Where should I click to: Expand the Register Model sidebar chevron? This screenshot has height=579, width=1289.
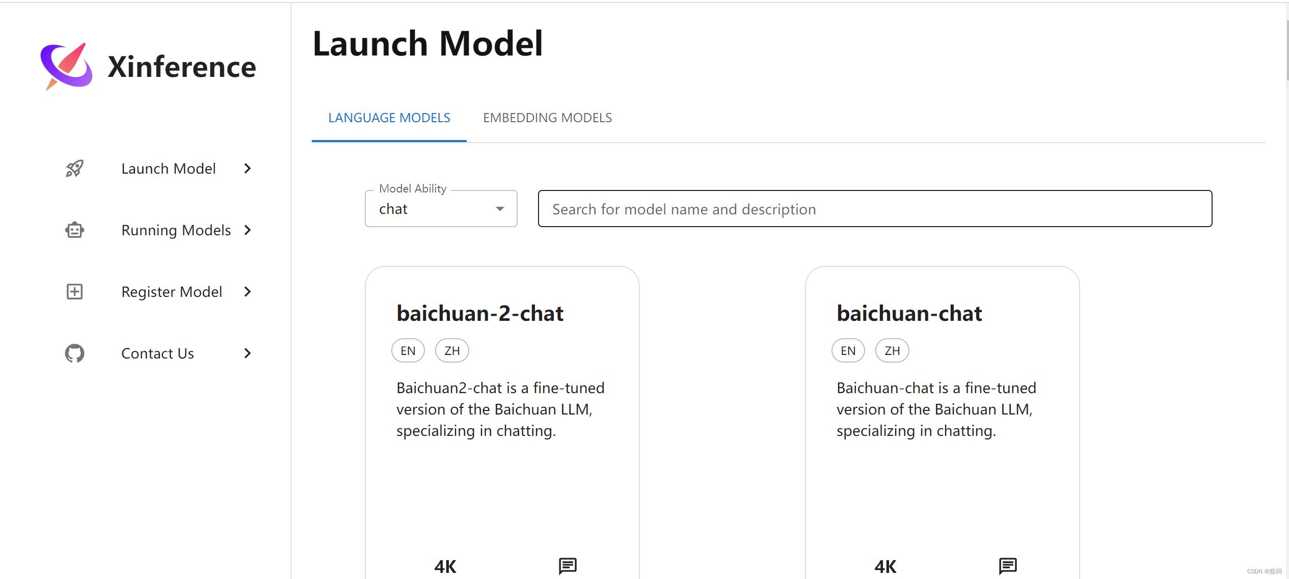click(248, 292)
